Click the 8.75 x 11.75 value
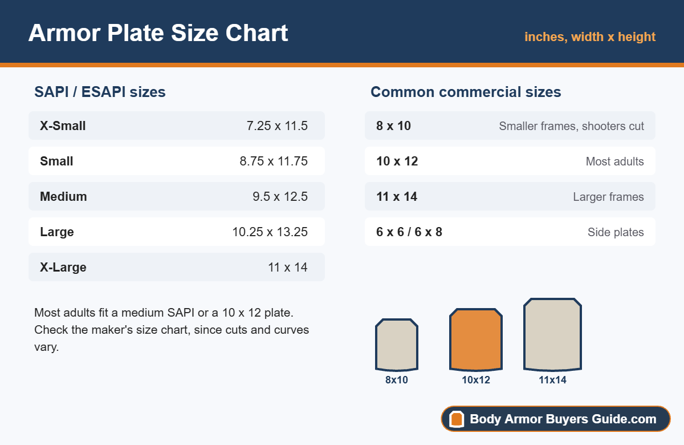The height and width of the screenshot is (445, 684). click(x=274, y=161)
